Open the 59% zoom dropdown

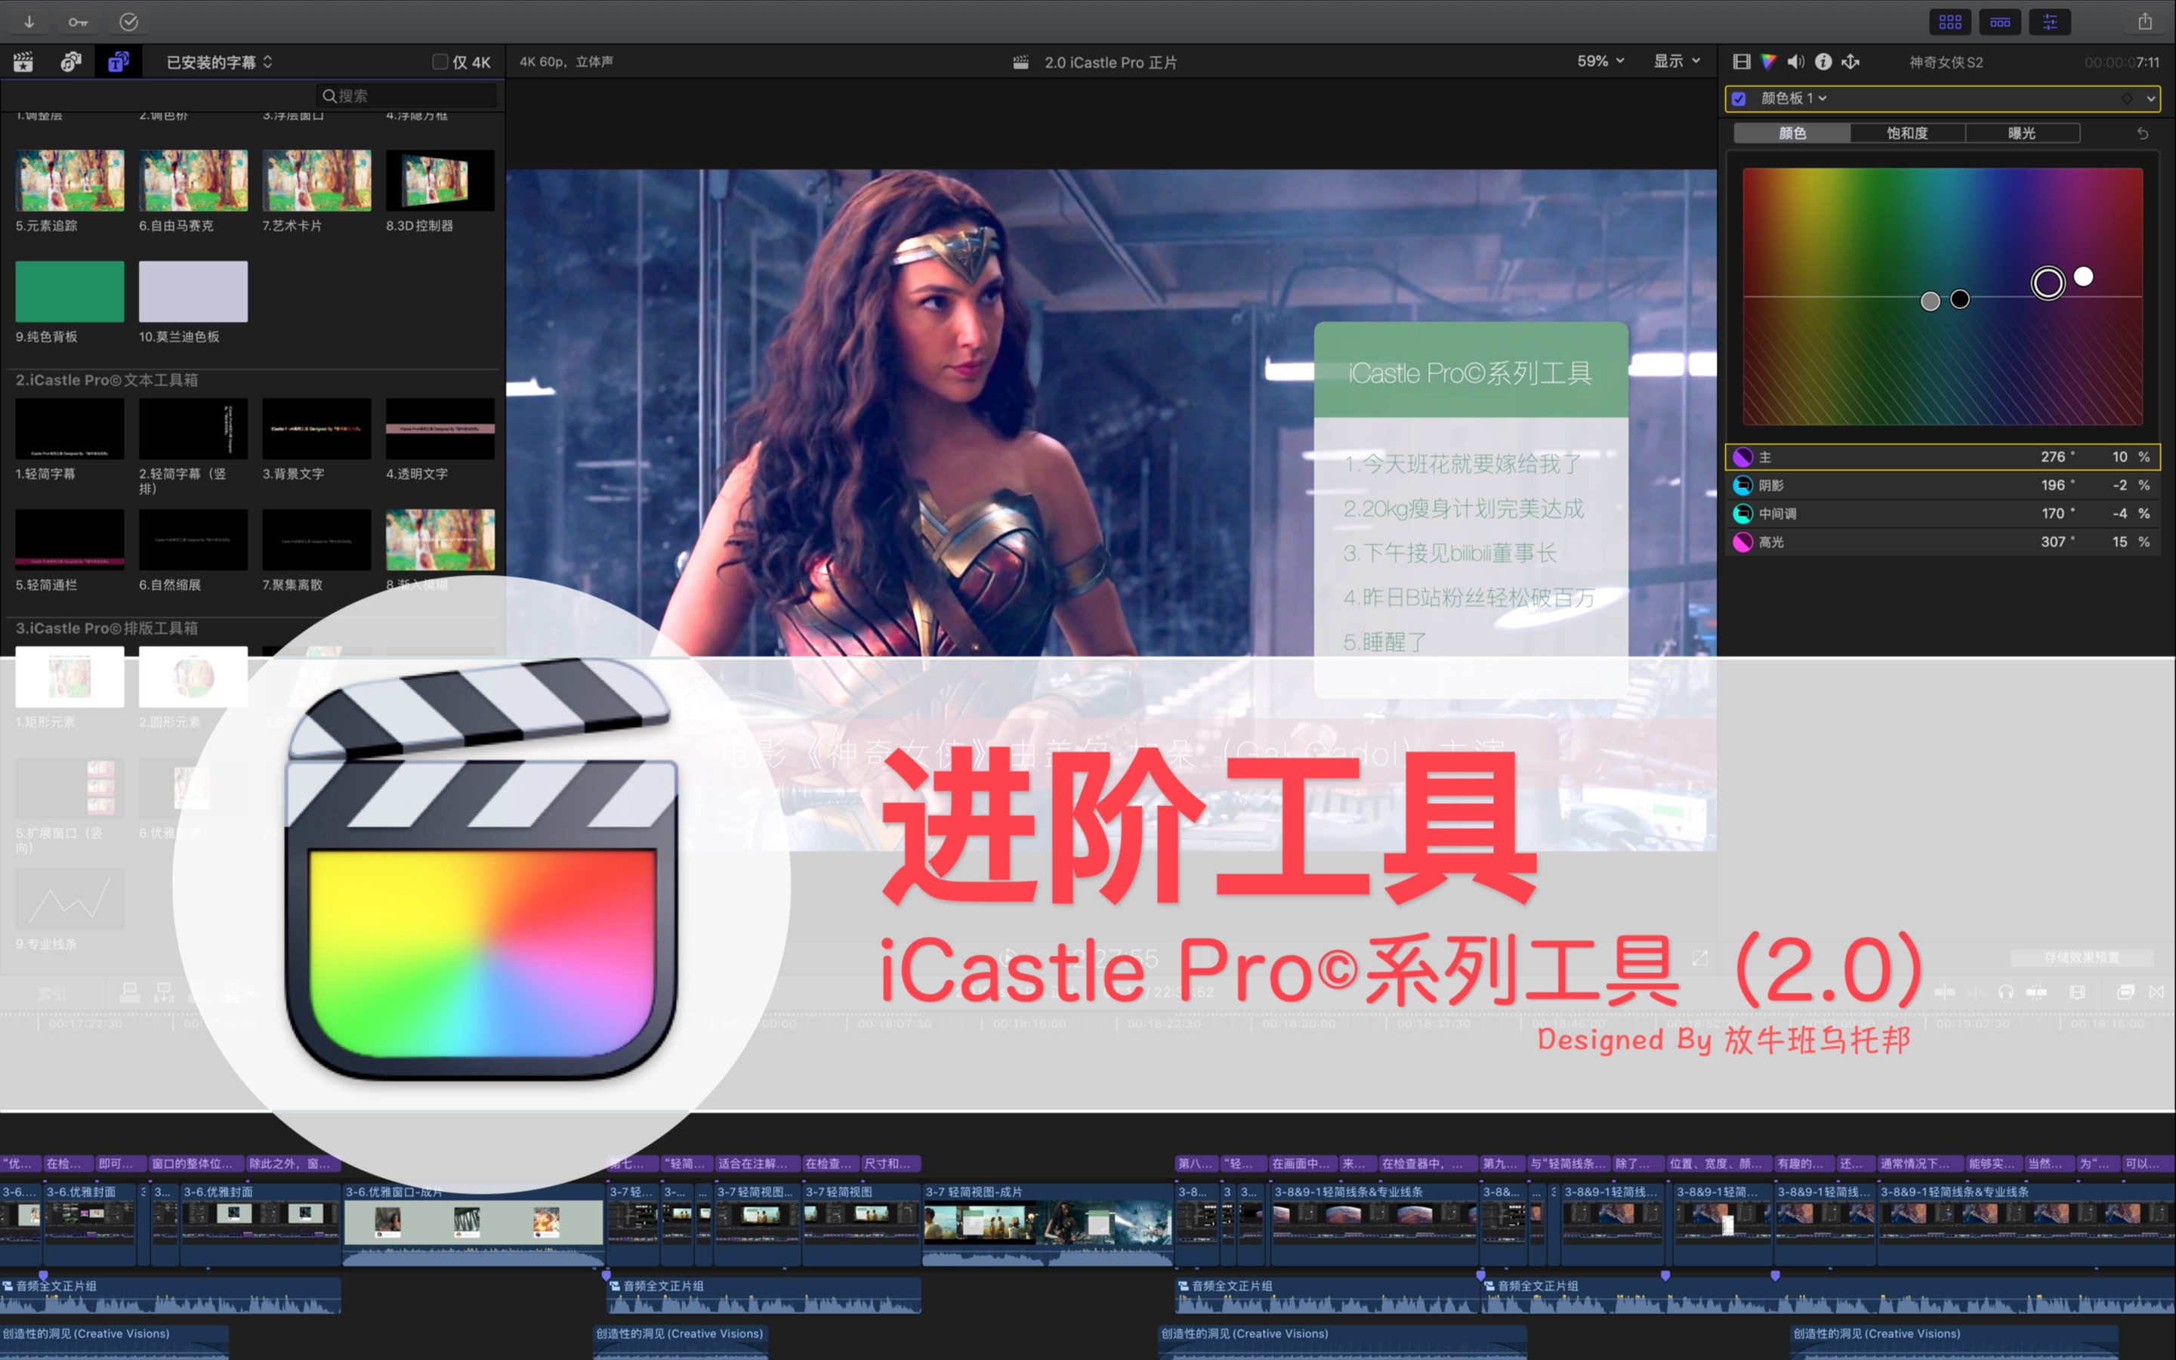(x=1600, y=61)
